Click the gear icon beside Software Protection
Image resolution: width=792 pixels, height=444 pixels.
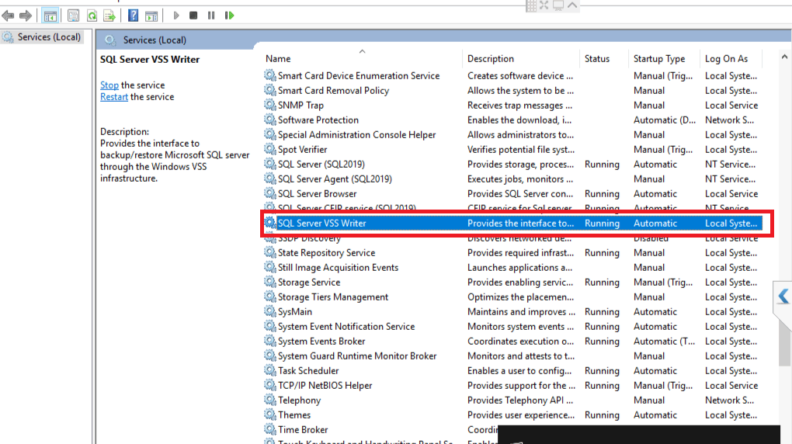click(x=269, y=120)
